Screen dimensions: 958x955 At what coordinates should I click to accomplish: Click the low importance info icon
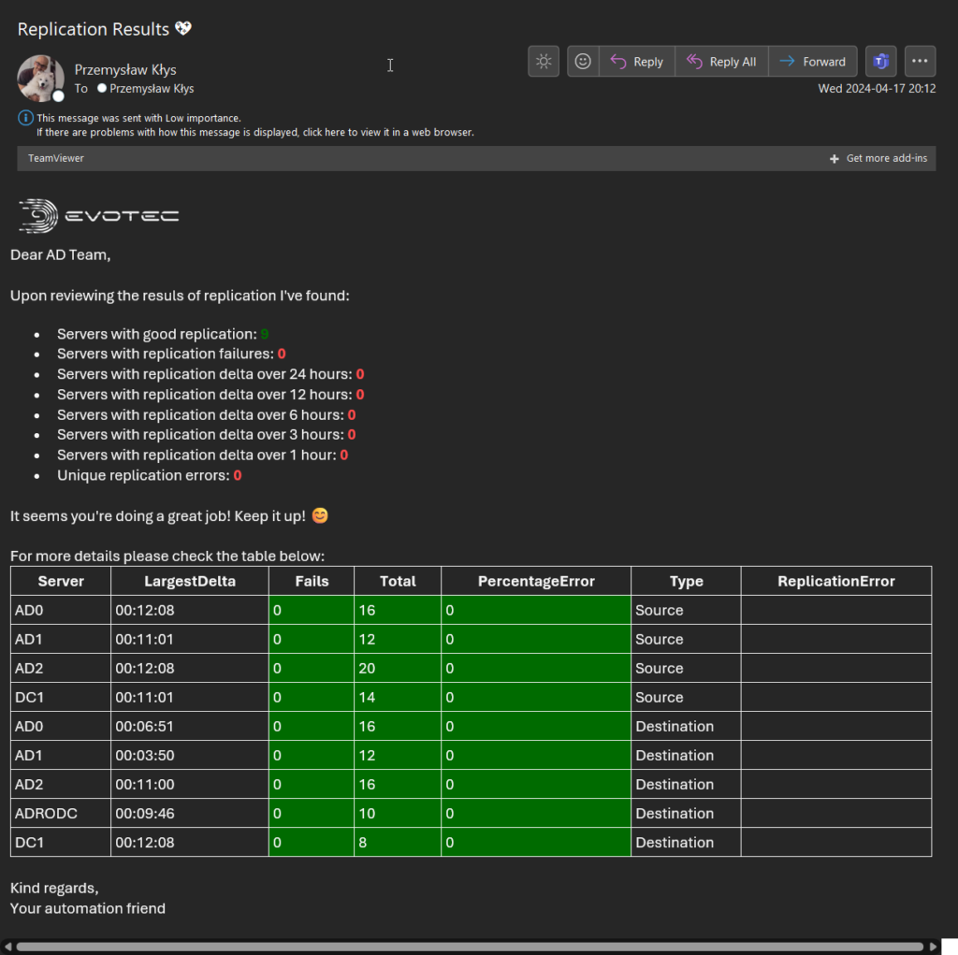23,118
